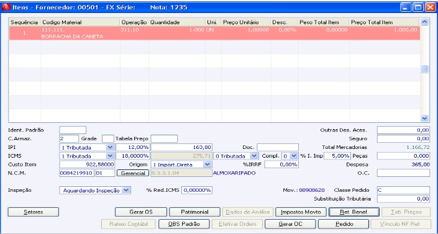This screenshot has width=438, height=234.
Task: Click the Preço Unitário column header
Action: (246, 22)
